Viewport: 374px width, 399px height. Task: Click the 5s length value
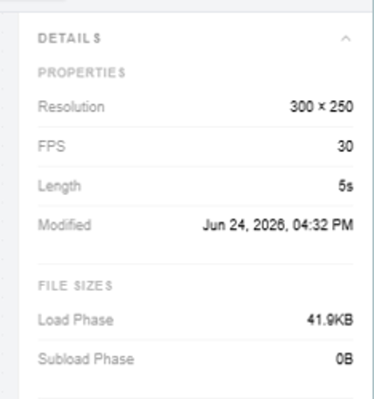click(346, 186)
